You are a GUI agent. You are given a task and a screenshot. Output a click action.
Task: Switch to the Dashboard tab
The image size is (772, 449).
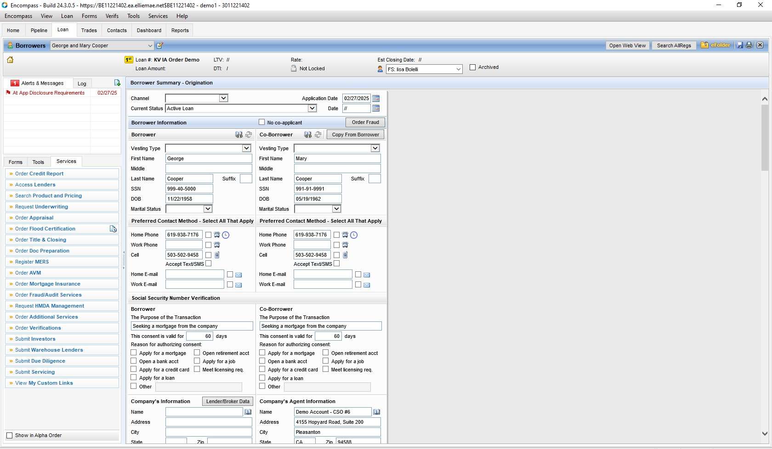149,30
